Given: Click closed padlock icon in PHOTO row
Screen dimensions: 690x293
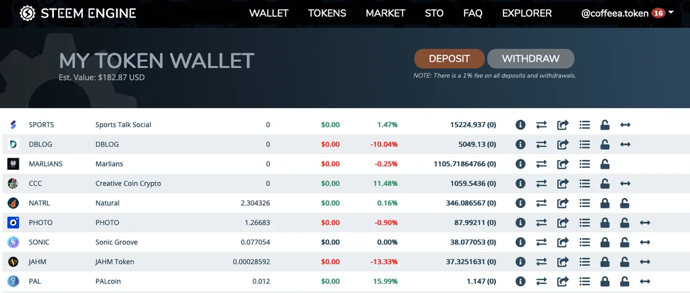Looking at the screenshot, I should point(605,222).
